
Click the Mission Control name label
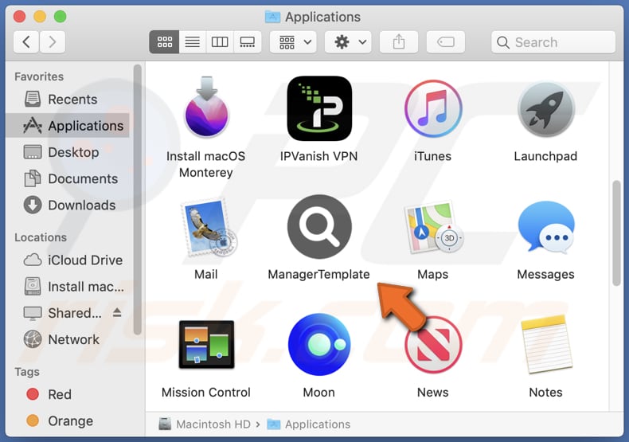pyautogui.click(x=205, y=393)
